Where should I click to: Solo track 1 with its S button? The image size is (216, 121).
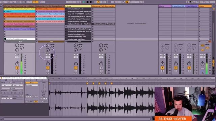pos(17,71)
